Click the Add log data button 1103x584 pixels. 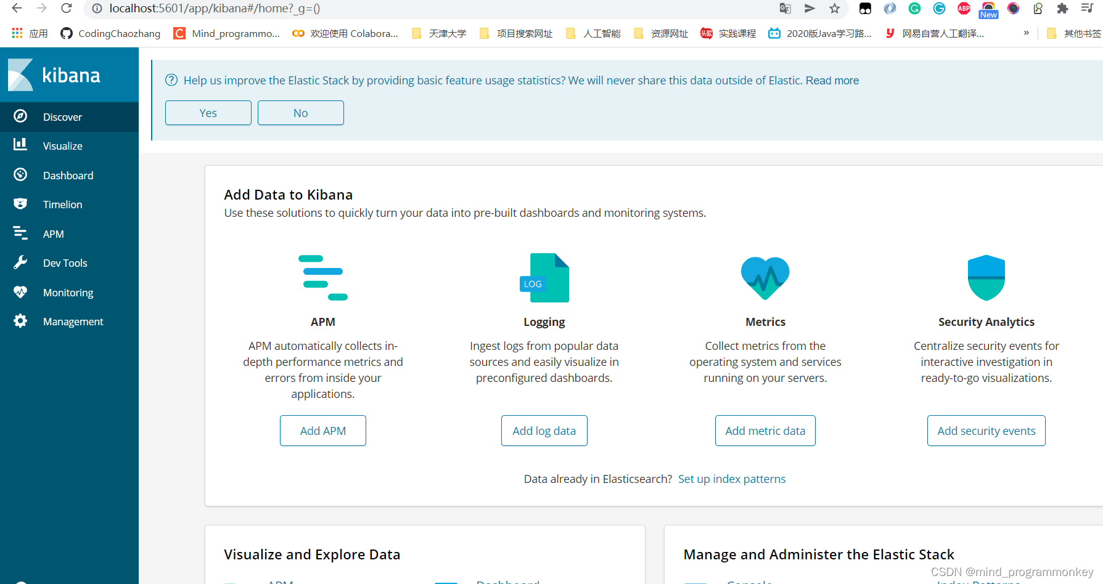tap(544, 431)
